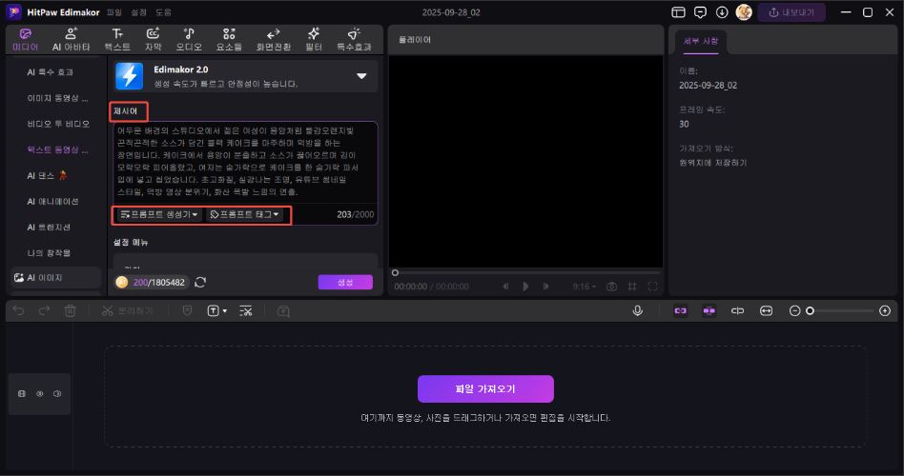This screenshot has width=904, height=476.
Task: Open the 필터 filters tab
Action: click(314, 40)
